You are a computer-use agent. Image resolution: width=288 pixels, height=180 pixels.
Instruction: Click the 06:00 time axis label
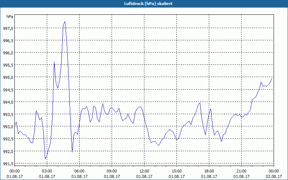coord(79,171)
